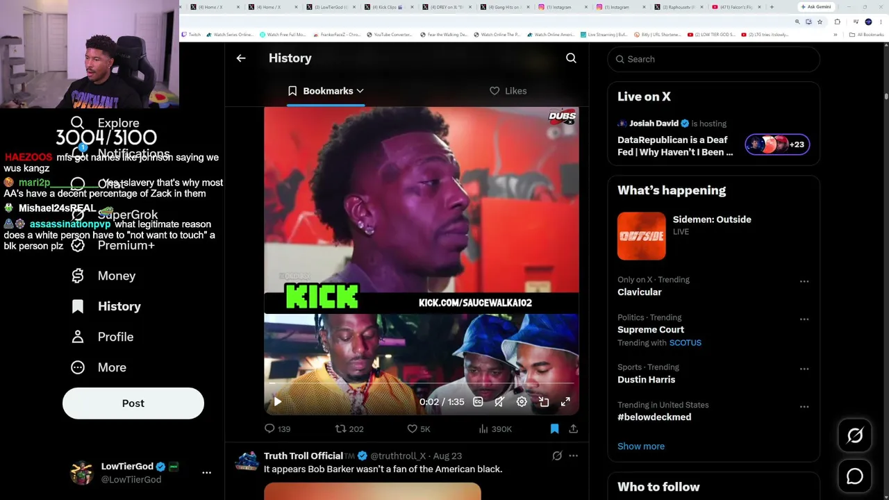Open the Explore magnifier icon in sidebar

[x=77, y=123]
